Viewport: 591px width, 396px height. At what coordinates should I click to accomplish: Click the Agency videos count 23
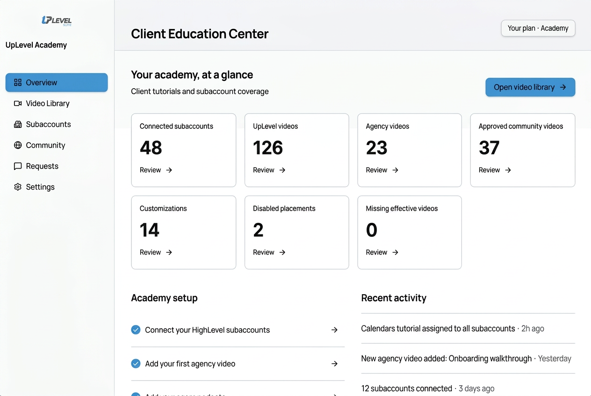point(377,148)
